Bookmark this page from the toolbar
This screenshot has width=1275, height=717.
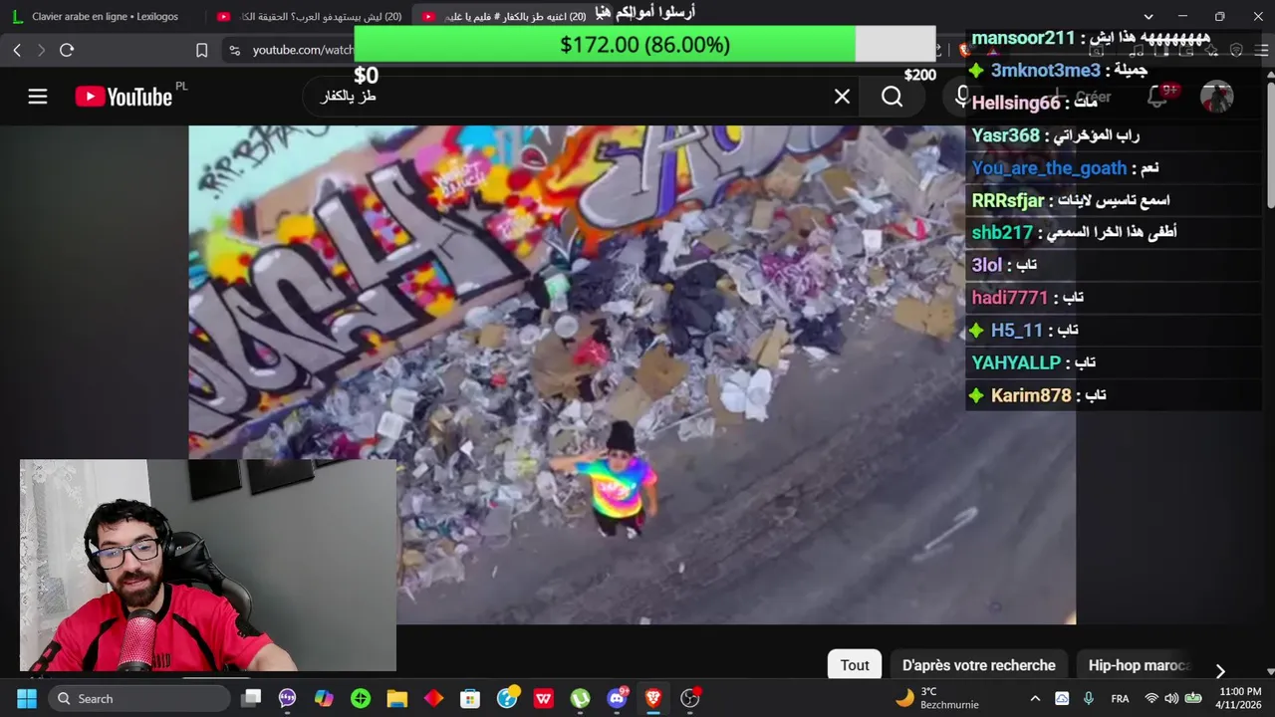202,50
